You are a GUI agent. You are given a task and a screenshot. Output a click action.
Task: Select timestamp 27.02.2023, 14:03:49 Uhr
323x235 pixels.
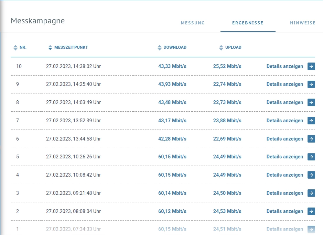click(73, 102)
